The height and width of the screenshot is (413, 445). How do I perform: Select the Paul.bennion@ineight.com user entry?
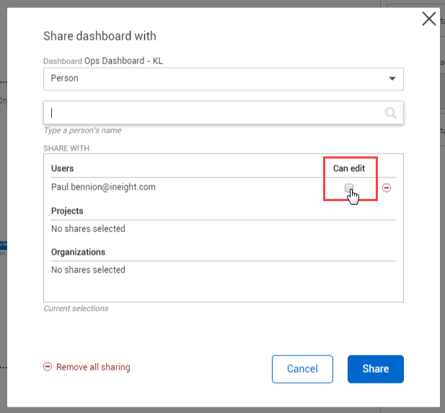(x=103, y=187)
